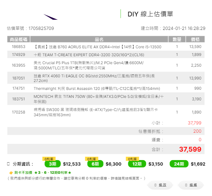Select the 24期 installment badge
Viewport: 212px width, 196px height.
click(179, 164)
